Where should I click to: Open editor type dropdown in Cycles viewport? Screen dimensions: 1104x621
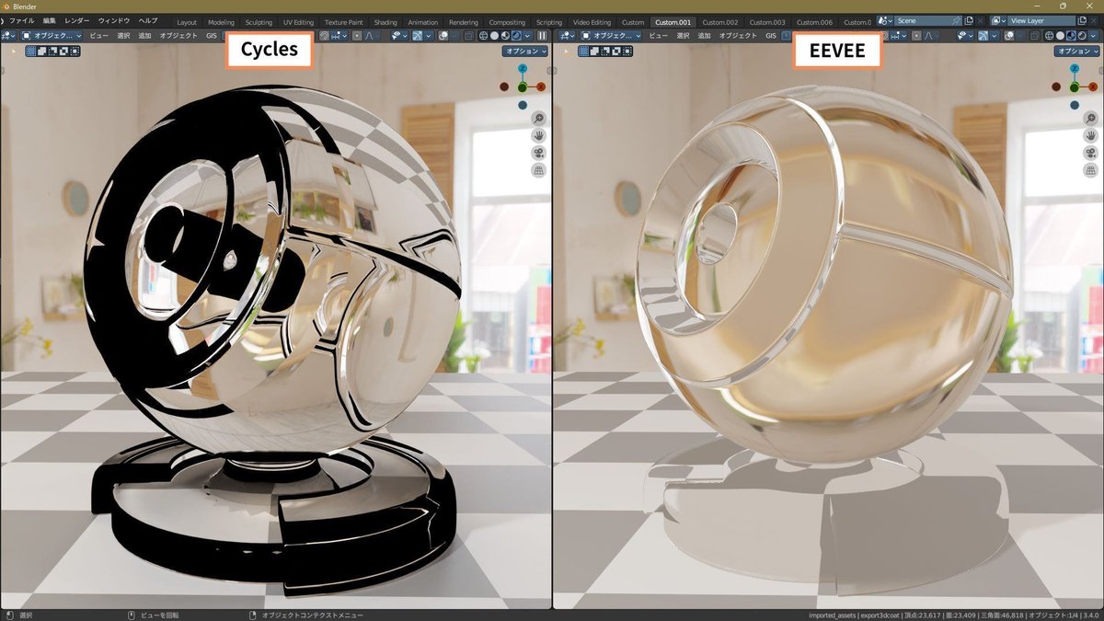point(9,35)
